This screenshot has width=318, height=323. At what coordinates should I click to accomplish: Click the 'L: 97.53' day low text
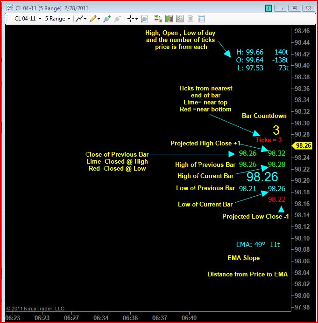click(x=250, y=68)
